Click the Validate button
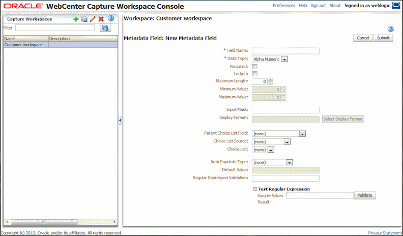Screen dimensions: 403x236 (x=365, y=195)
